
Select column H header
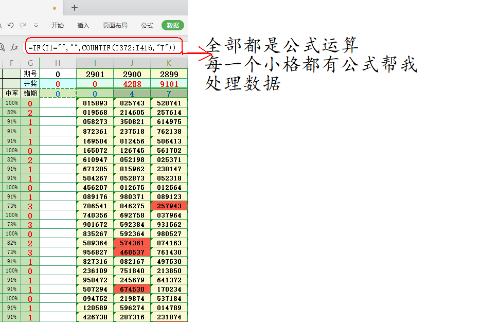point(58,63)
